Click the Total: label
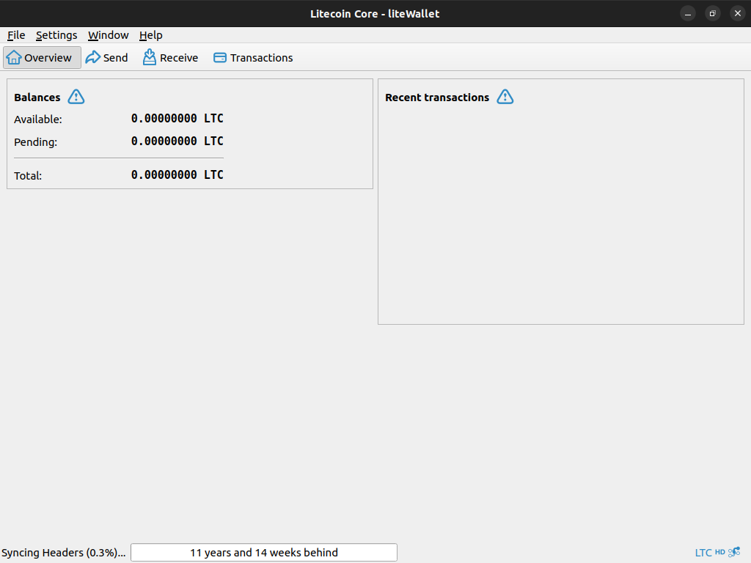 coord(28,176)
